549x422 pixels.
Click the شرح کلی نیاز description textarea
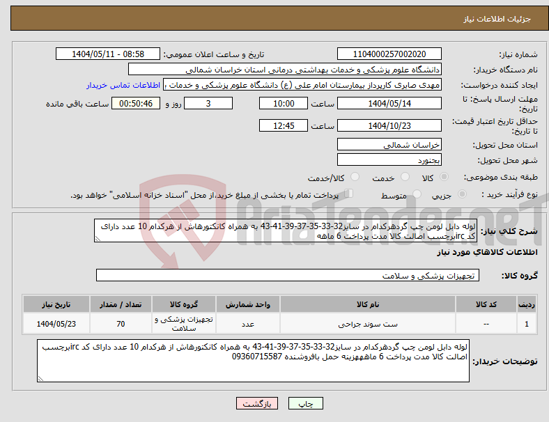coord(286,230)
